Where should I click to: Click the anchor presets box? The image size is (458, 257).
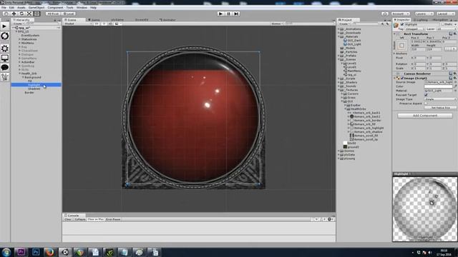[401, 46]
